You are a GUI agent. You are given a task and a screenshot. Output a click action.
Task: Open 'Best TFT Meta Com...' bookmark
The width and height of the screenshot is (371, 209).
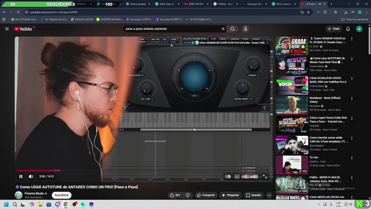point(24,19)
